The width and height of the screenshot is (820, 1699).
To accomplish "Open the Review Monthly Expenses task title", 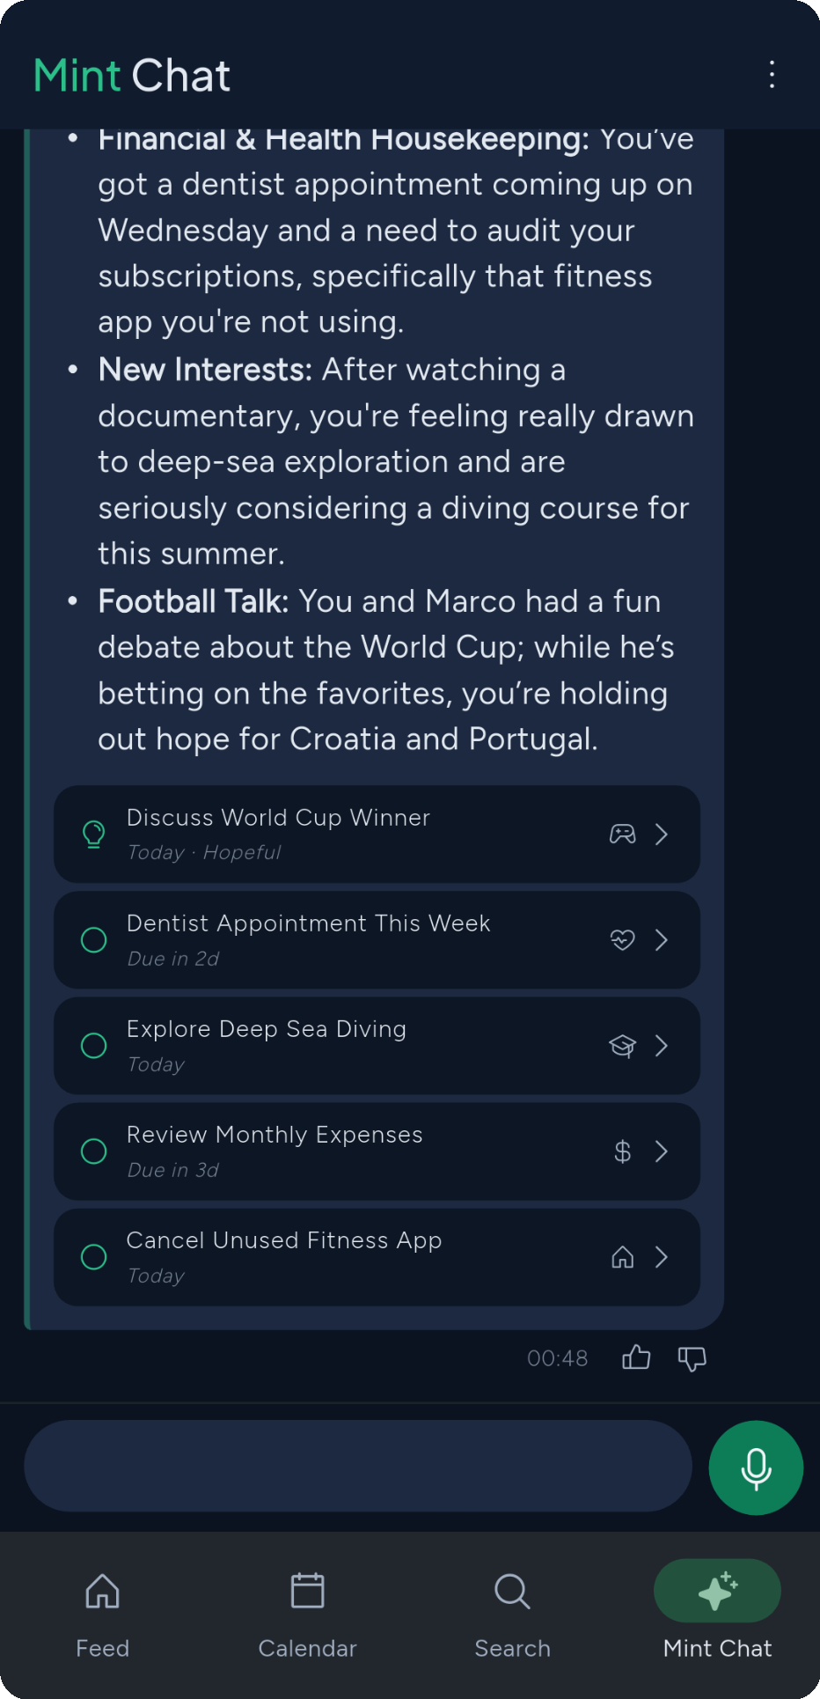I will coord(275,1135).
